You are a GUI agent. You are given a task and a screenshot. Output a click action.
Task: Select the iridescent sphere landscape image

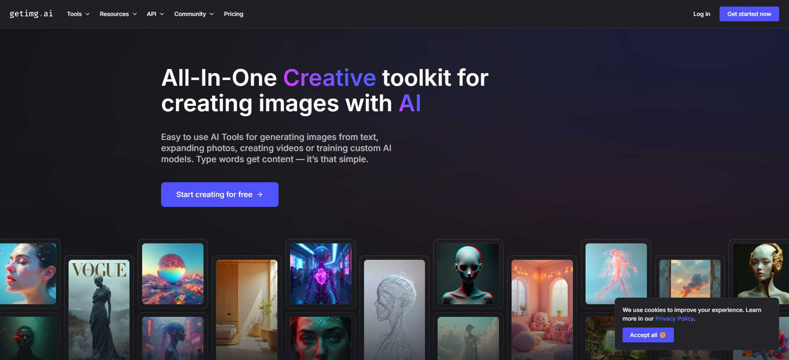tap(173, 274)
